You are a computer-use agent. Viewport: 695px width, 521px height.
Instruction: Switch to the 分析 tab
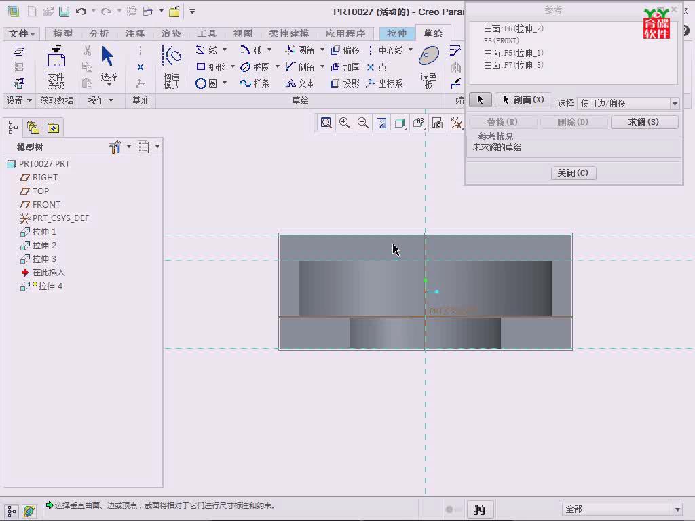(99, 34)
